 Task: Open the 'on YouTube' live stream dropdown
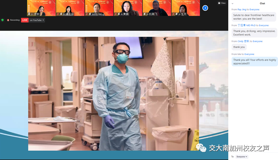click(x=37, y=20)
